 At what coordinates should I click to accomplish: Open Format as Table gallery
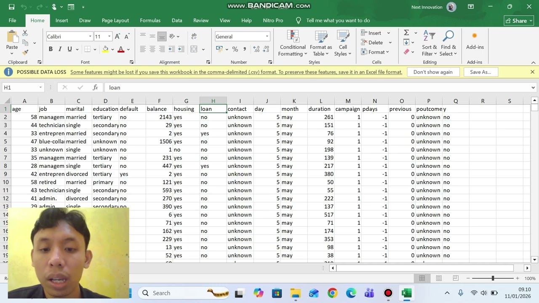coord(321,43)
